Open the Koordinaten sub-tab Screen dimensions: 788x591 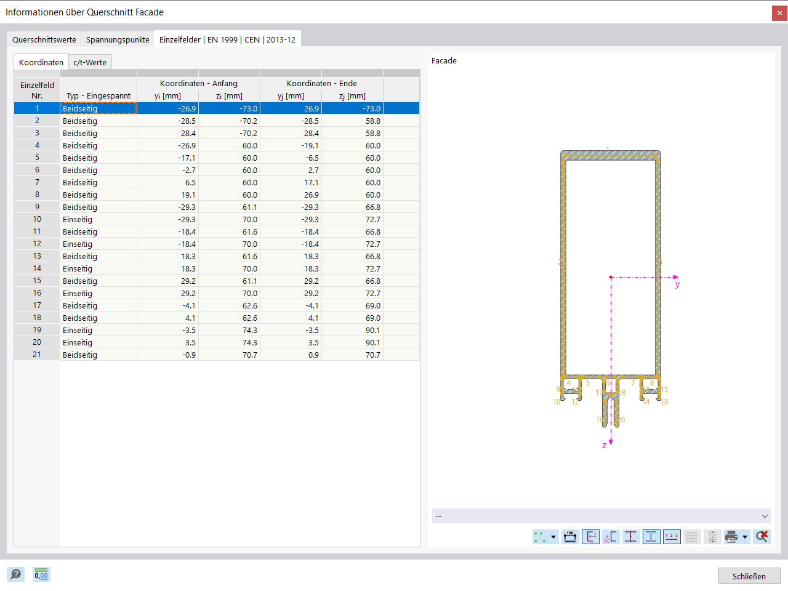click(41, 62)
